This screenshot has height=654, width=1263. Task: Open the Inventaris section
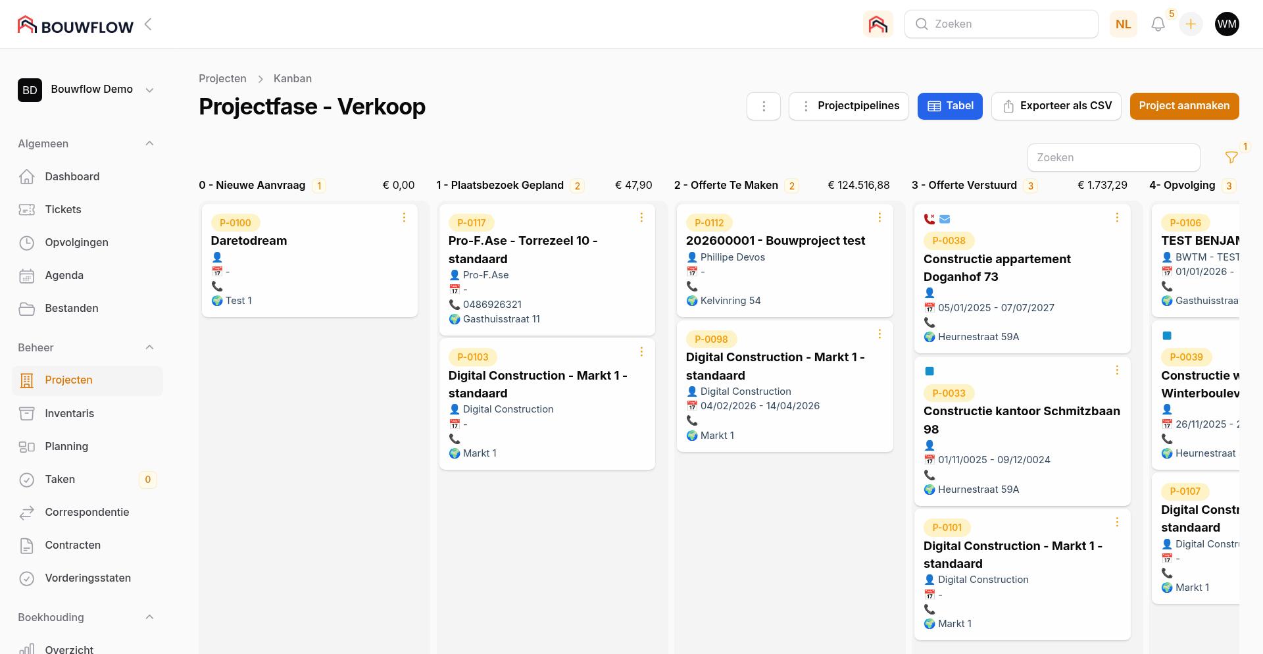click(69, 413)
